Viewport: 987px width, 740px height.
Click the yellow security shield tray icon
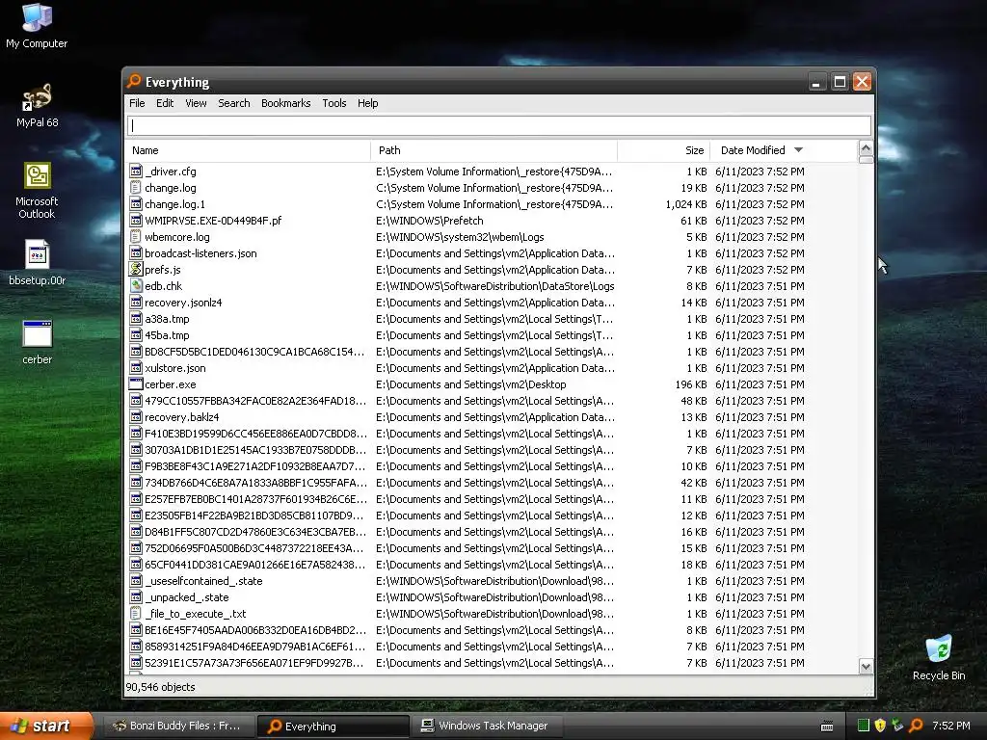881,726
